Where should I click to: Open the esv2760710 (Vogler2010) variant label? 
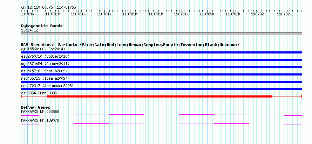point(45,56)
